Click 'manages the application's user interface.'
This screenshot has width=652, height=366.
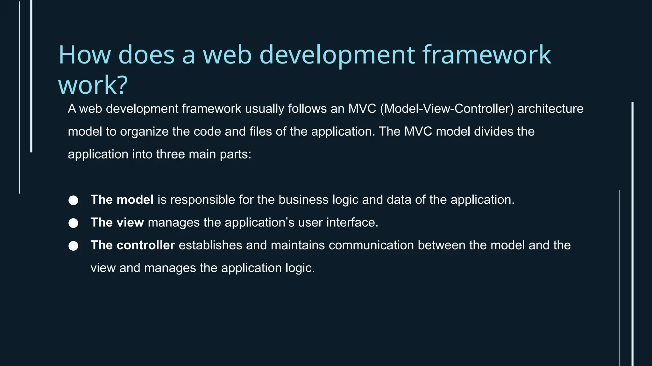263,222
